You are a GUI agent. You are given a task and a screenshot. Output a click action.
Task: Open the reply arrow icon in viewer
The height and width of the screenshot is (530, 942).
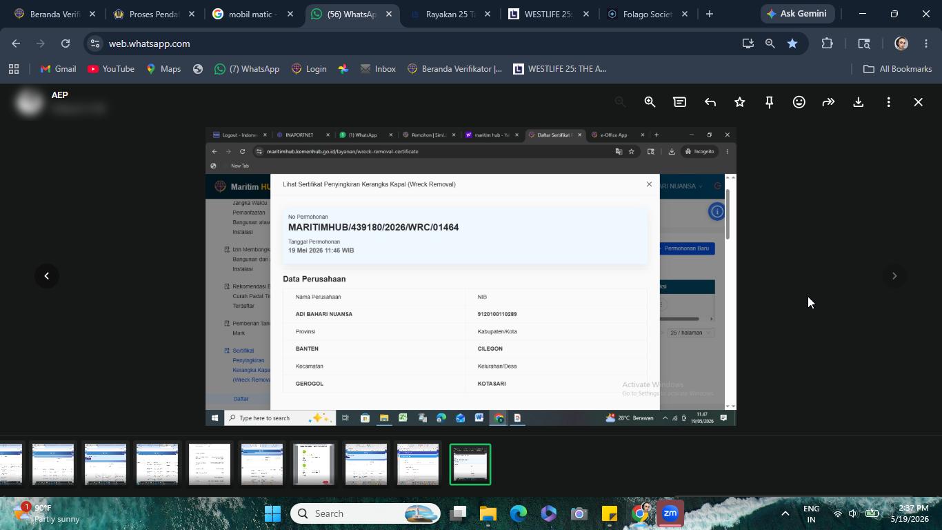tap(710, 102)
